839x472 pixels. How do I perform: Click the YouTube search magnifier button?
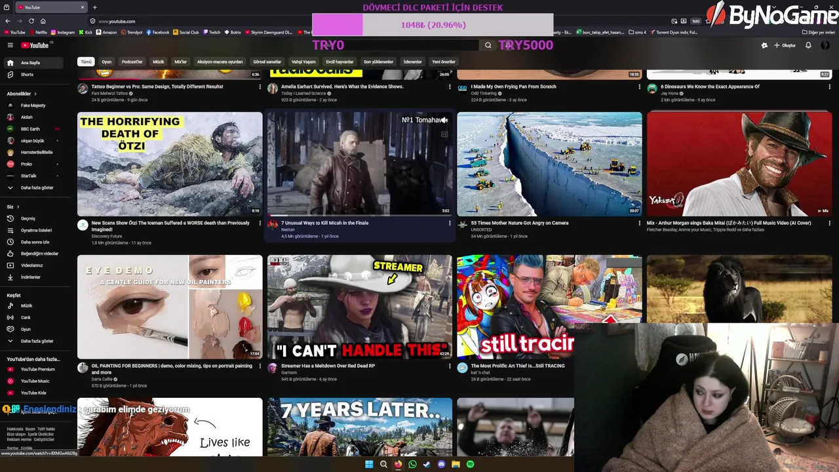click(x=488, y=45)
